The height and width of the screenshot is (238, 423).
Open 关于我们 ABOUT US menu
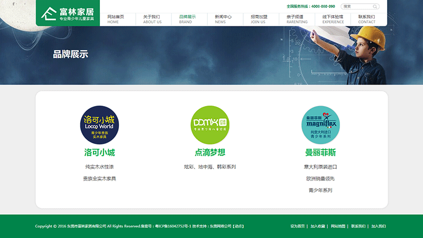pos(152,19)
